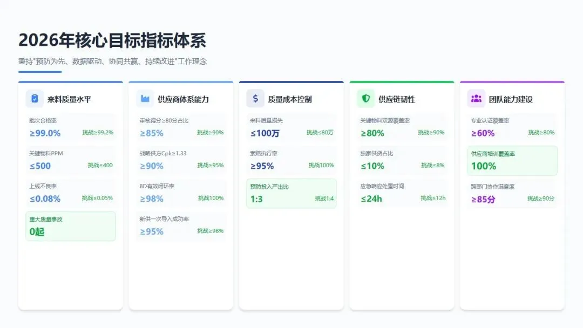Click the 关键物料双源覆盖率 label
Screen dimensions: 583x328
tap(385, 120)
